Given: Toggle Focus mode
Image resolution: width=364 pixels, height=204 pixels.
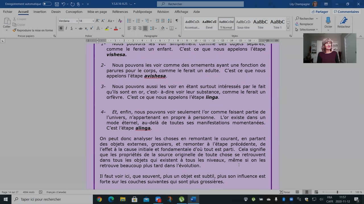Looking at the screenshot, I should 285,192.
